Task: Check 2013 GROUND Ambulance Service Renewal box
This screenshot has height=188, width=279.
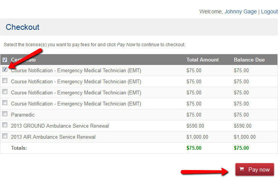Action: tap(5, 125)
